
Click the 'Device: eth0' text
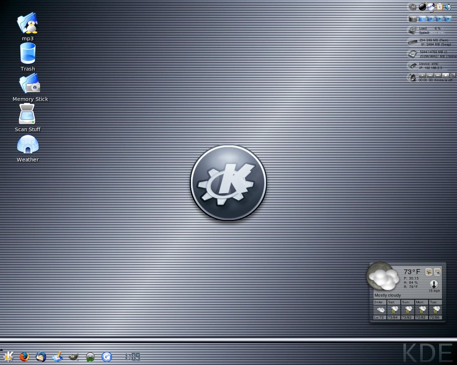pyautogui.click(x=428, y=64)
